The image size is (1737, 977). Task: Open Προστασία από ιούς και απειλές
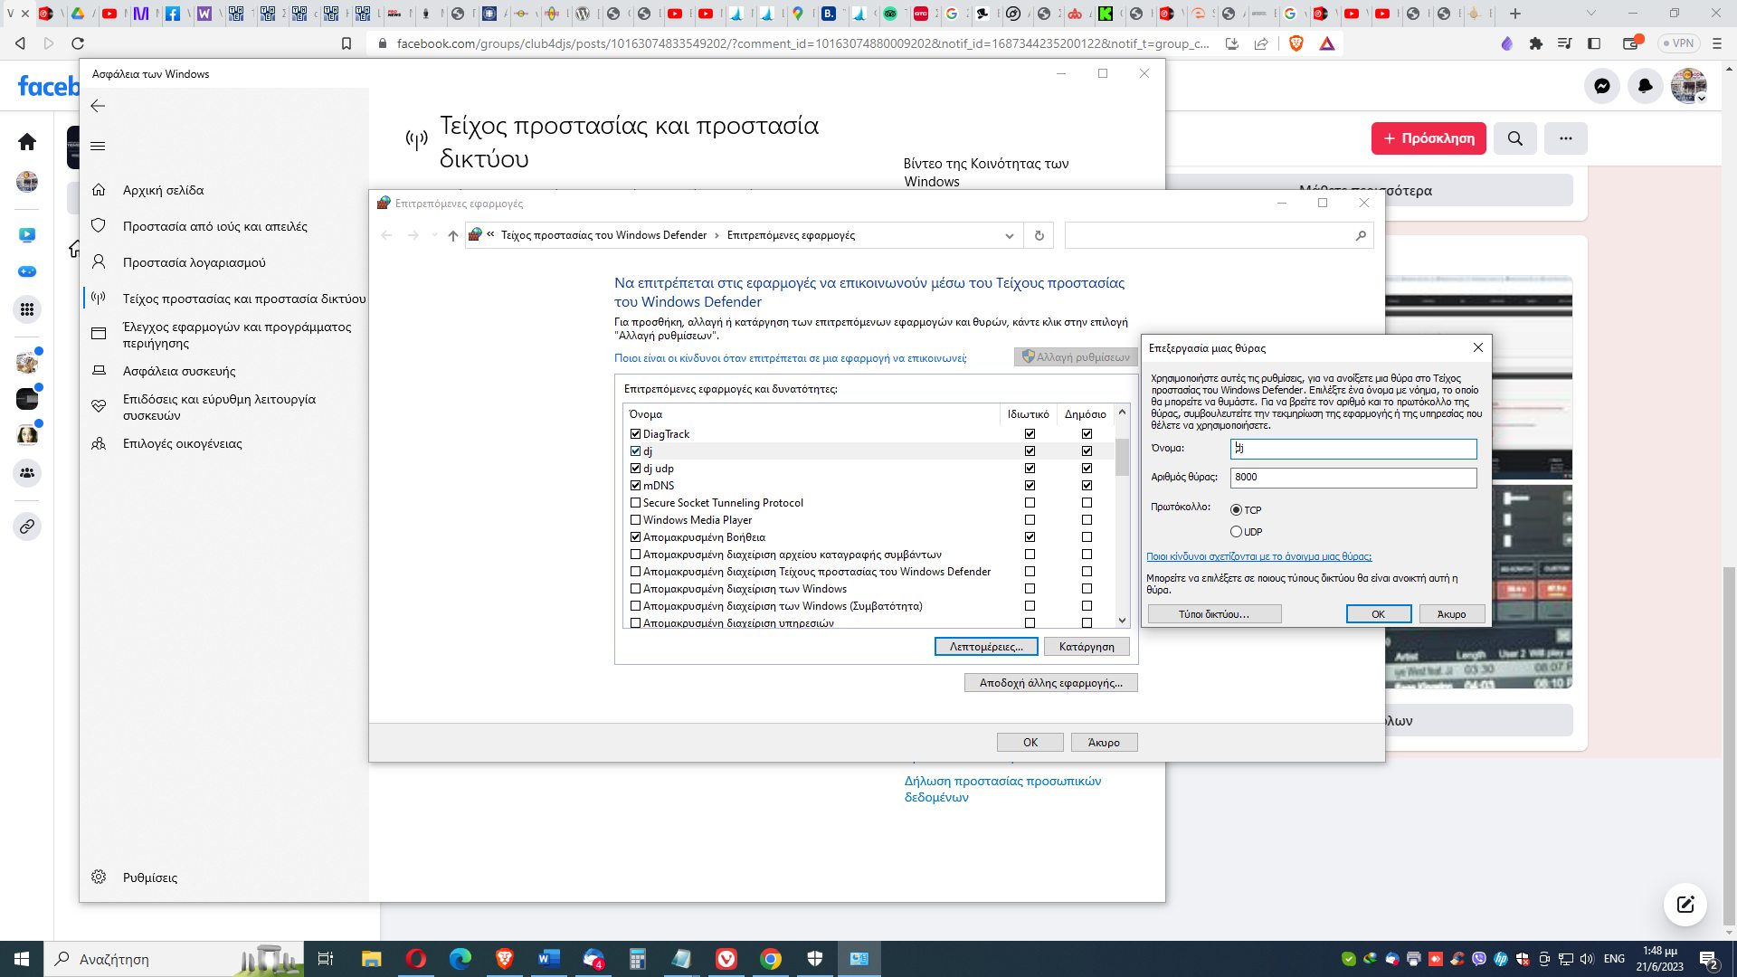pos(214,226)
